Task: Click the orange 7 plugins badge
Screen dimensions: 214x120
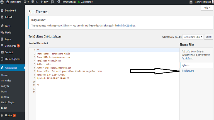Action: coord(14,116)
